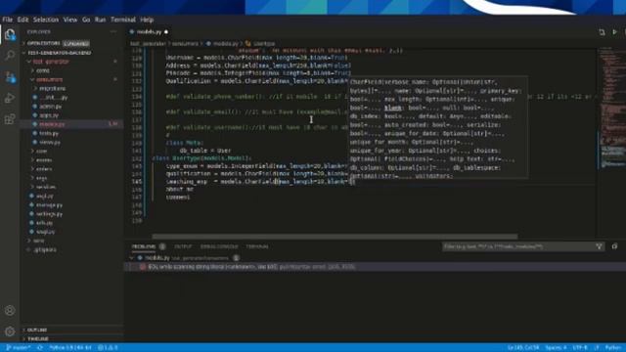Collapse the models.py group in Problems

pyautogui.click(x=132, y=258)
